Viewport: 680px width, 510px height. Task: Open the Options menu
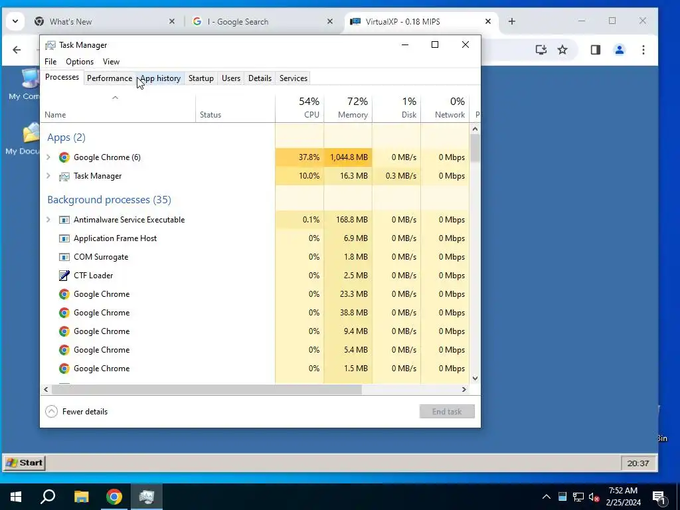point(80,62)
